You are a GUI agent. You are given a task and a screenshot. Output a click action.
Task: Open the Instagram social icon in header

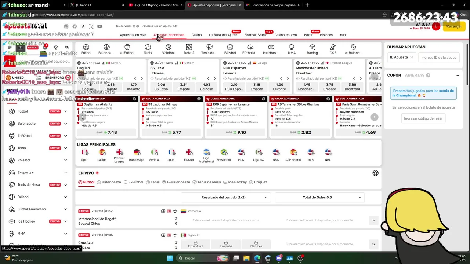[66, 26]
